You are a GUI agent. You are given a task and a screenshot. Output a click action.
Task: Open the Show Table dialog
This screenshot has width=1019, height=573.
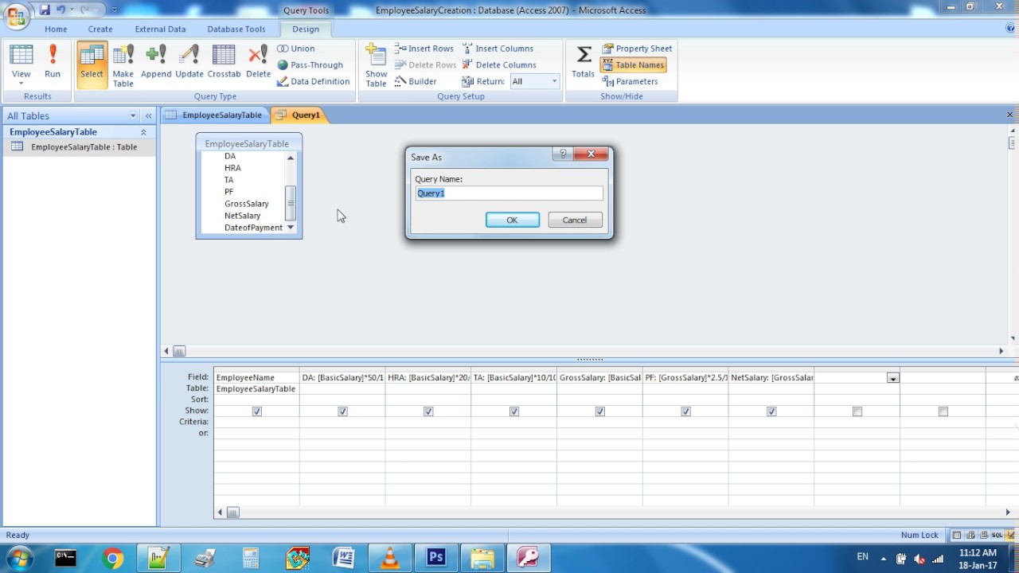tap(376, 64)
